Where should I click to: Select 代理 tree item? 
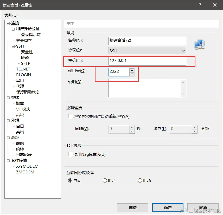click(20, 86)
